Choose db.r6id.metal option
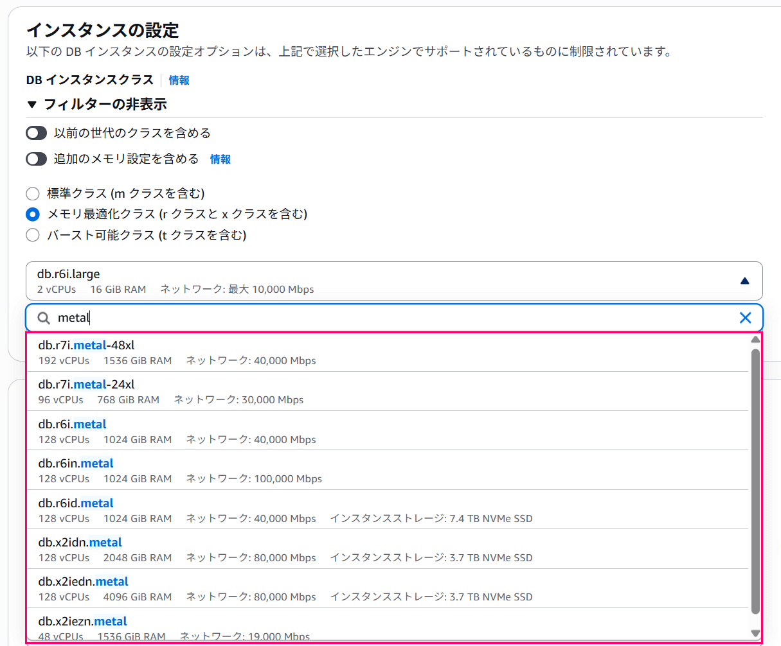The width and height of the screenshot is (781, 646). (x=387, y=510)
